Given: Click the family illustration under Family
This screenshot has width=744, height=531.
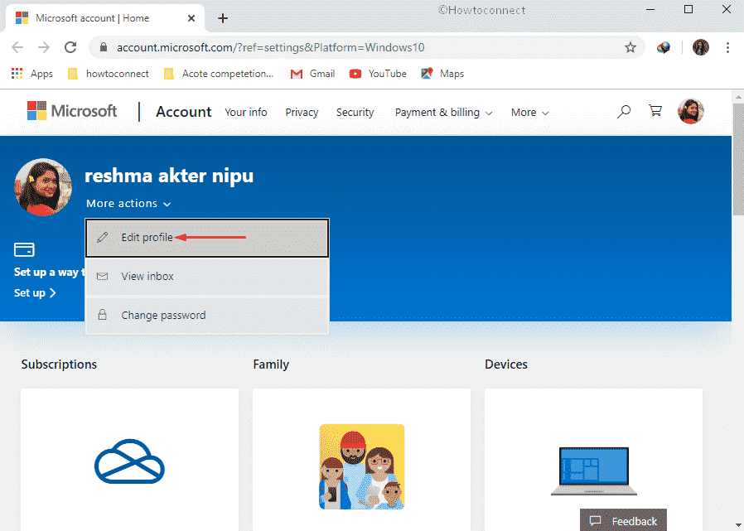Looking at the screenshot, I should pyautogui.click(x=361, y=466).
